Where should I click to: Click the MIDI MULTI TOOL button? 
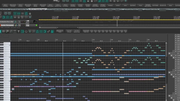pos(60,31)
